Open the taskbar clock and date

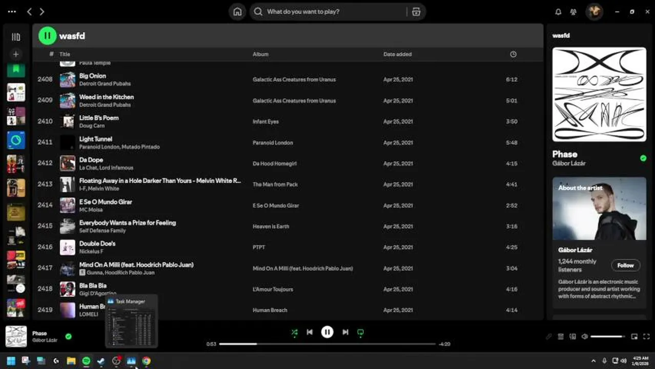tap(641, 361)
